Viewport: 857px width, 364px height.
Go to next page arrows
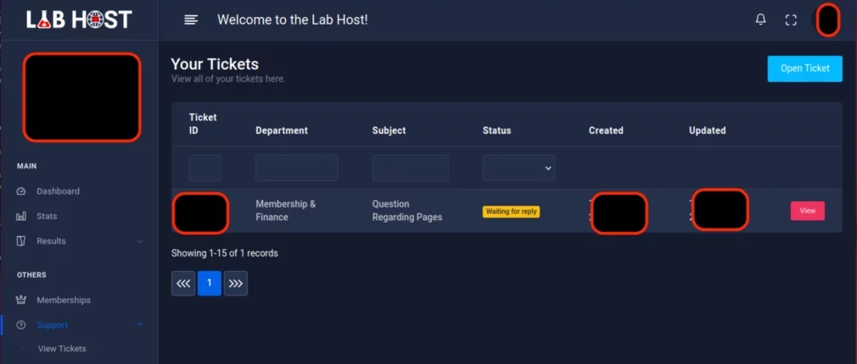coord(236,284)
